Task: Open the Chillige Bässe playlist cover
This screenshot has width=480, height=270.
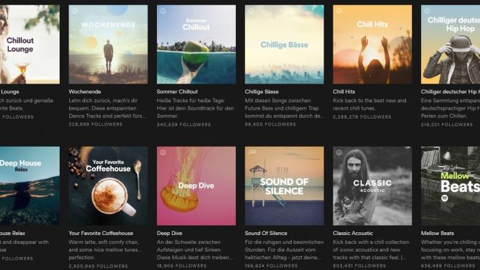Action: click(x=284, y=45)
